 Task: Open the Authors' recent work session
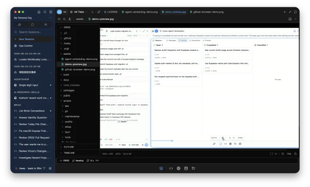click(33, 98)
